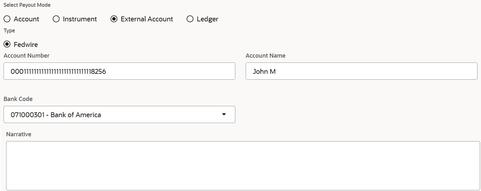Click the Bank Code value 071000301 - Bank of America

click(x=56, y=115)
